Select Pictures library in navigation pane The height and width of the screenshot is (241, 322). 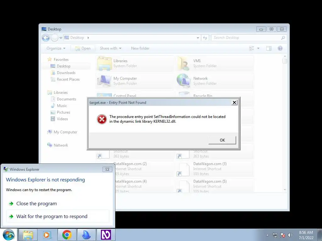pos(63,112)
